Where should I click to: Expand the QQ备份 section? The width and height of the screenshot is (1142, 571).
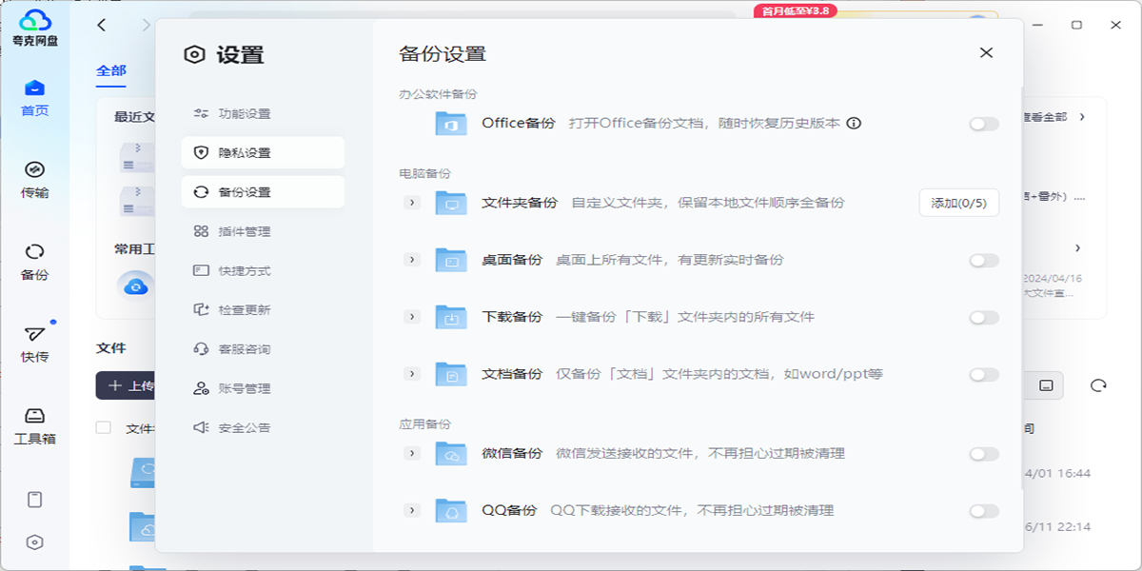pyautogui.click(x=411, y=510)
